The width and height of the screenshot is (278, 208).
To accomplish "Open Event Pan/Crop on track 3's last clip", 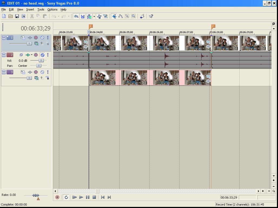I will coord(208,77).
